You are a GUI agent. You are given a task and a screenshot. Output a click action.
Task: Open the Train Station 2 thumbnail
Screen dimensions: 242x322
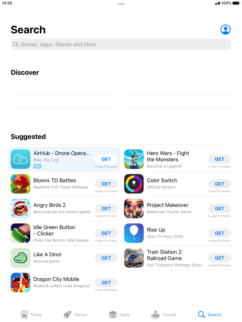pos(134,258)
